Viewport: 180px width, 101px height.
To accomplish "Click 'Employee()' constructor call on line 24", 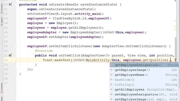I will pyautogui.click(x=66, y=23).
